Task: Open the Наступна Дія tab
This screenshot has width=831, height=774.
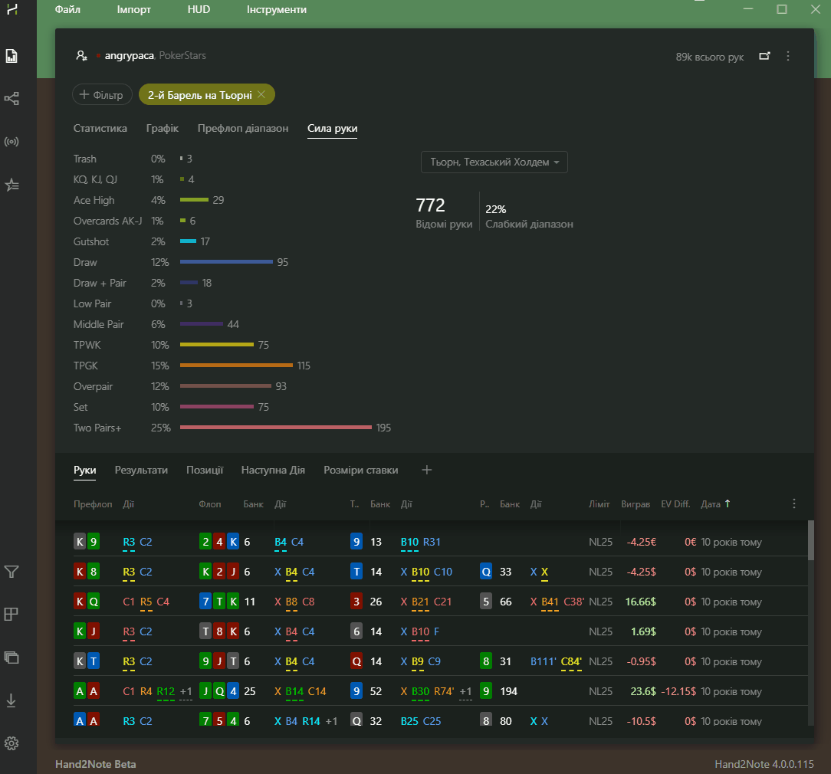Action: click(x=273, y=470)
